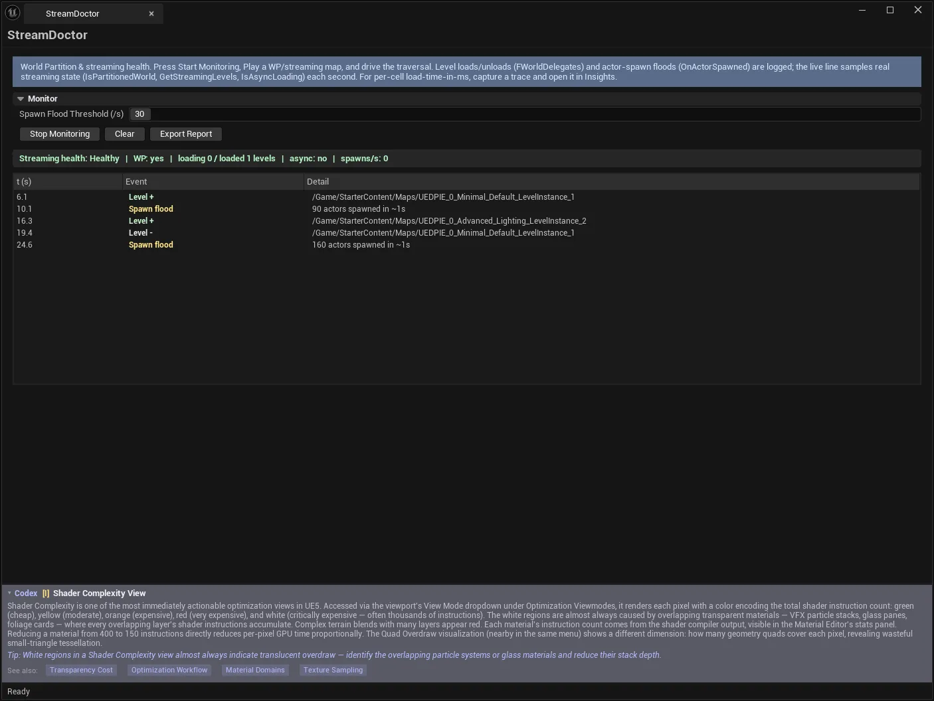
Task: Select the 24.6 timestamp cell
Action: pyautogui.click(x=25, y=245)
